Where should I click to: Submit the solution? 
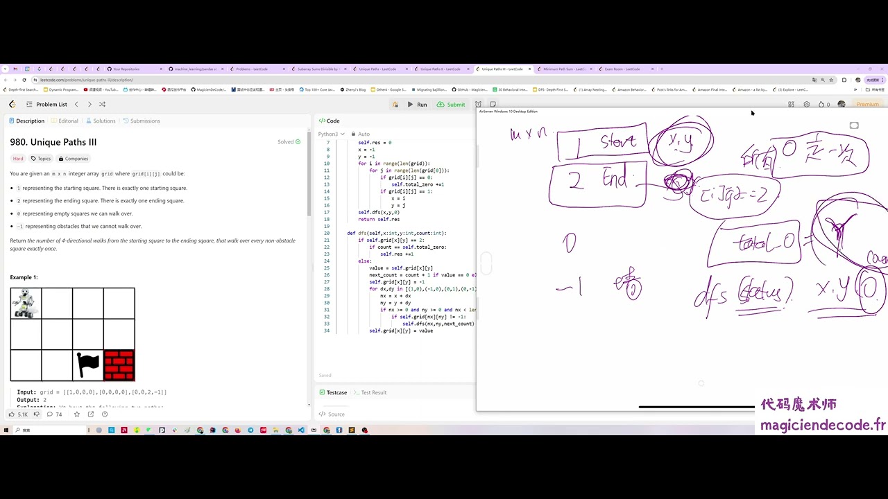pyautogui.click(x=451, y=105)
